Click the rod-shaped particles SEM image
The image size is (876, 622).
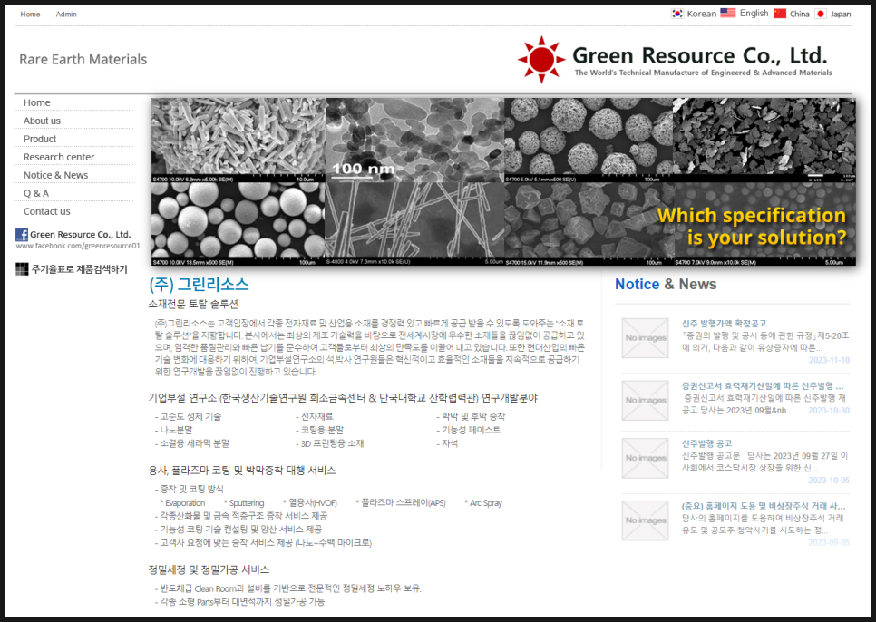click(238, 141)
